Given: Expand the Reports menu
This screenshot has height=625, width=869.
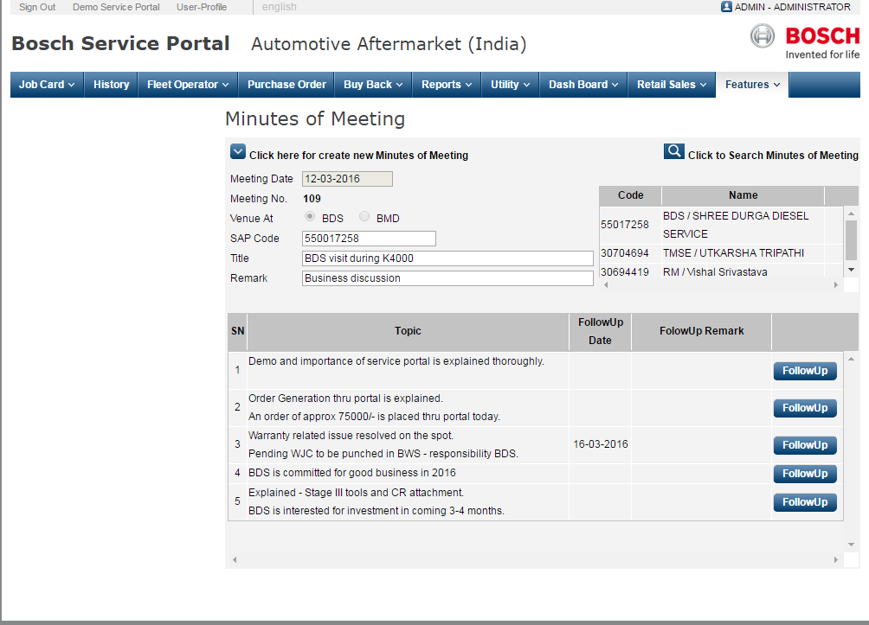Looking at the screenshot, I should 447,85.
